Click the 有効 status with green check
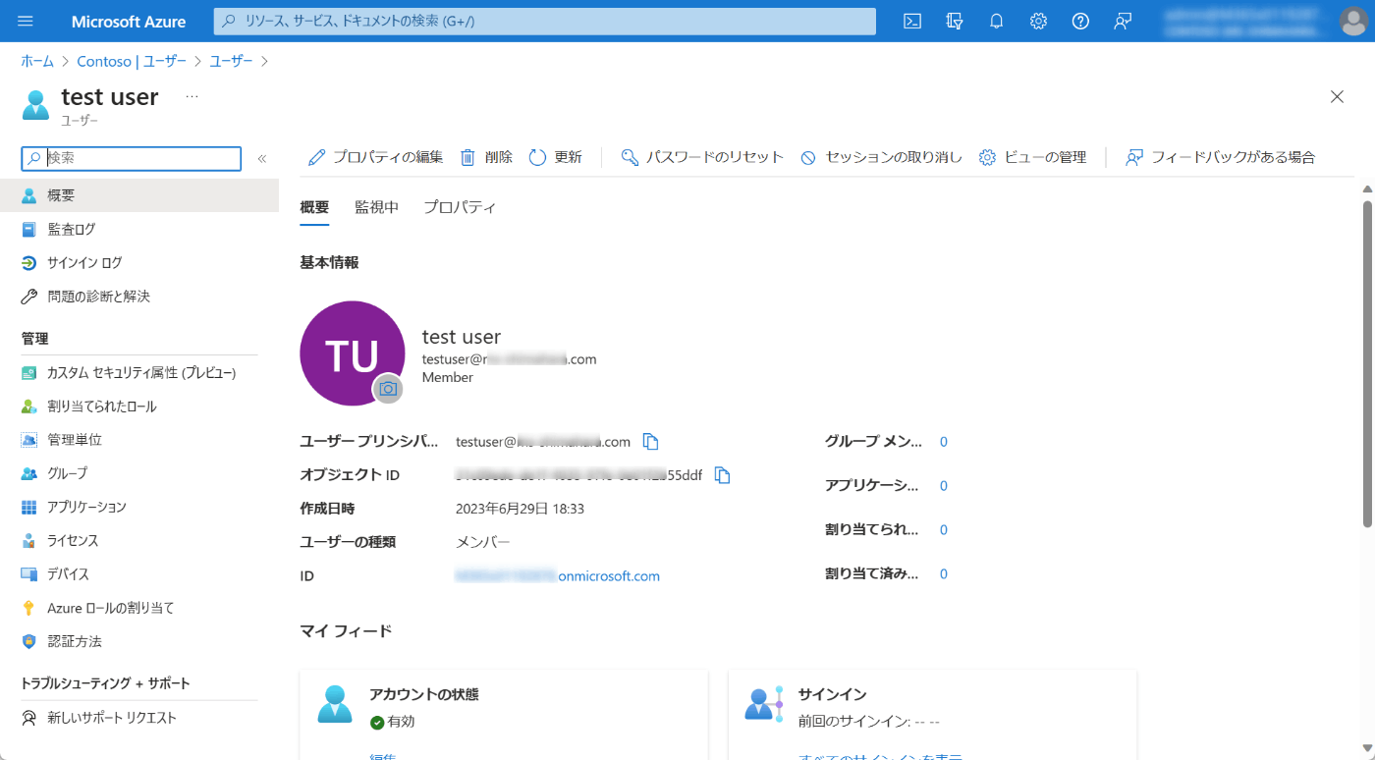The width and height of the screenshot is (1375, 760). (x=393, y=722)
